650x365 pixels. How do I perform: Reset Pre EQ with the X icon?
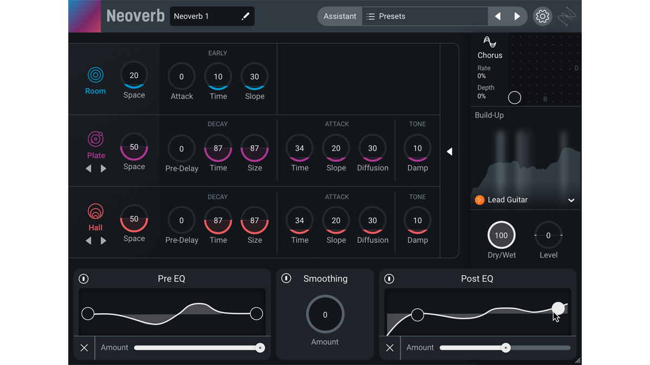click(84, 348)
